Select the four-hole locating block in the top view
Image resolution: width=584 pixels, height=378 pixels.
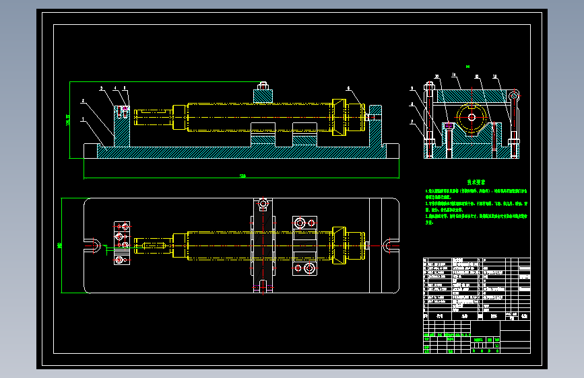coord(122,243)
